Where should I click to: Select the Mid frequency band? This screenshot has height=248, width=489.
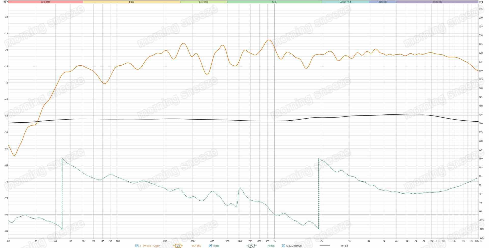(274, 2)
